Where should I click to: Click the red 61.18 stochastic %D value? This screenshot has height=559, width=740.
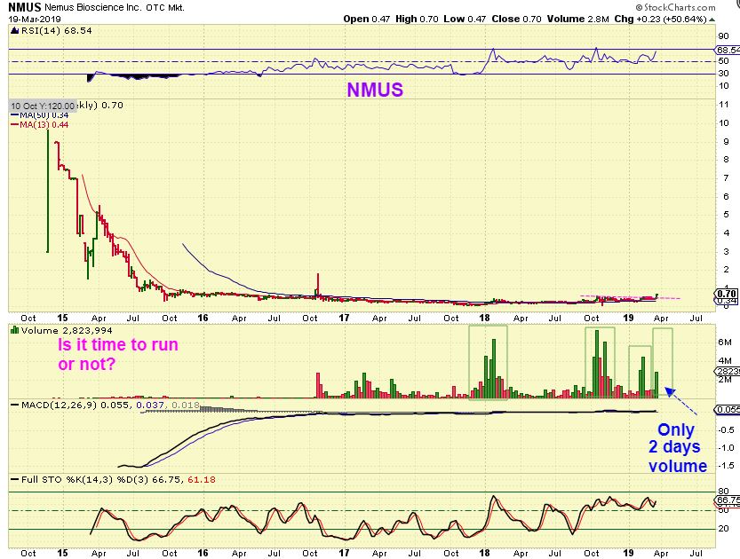202,480
